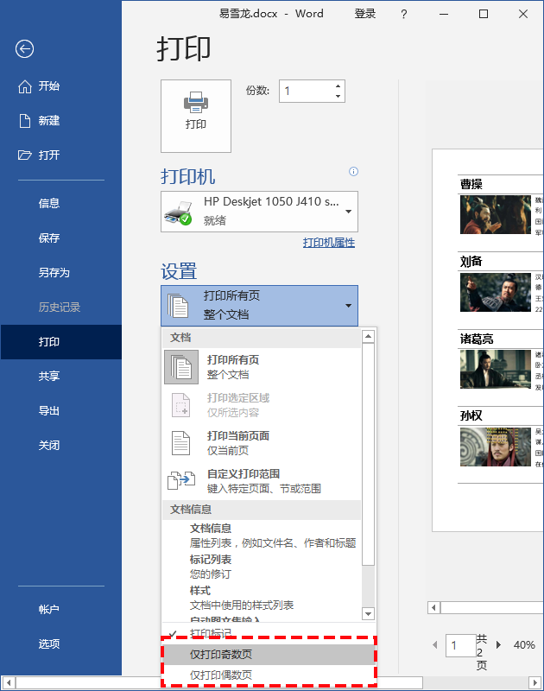544x691 pixels.
Task: Click the back arrow circle icon
Action: coord(25,49)
